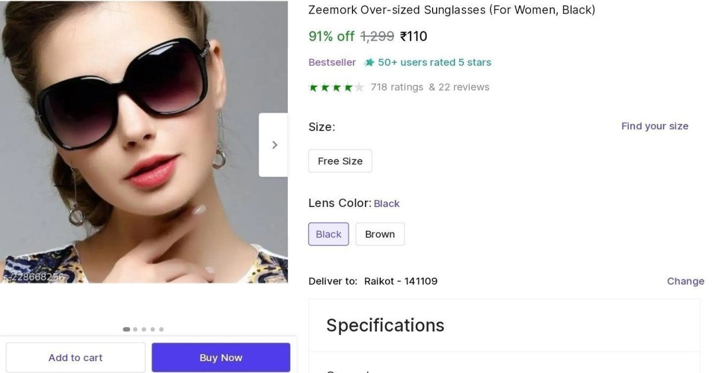
Task: Click the product title Zeemork Over-sized Sunglasses
Action: 452,9
